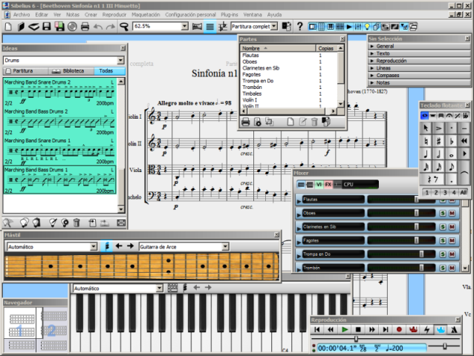Click the print icon in Partes window
The height and width of the screenshot is (356, 474).
click(246, 122)
